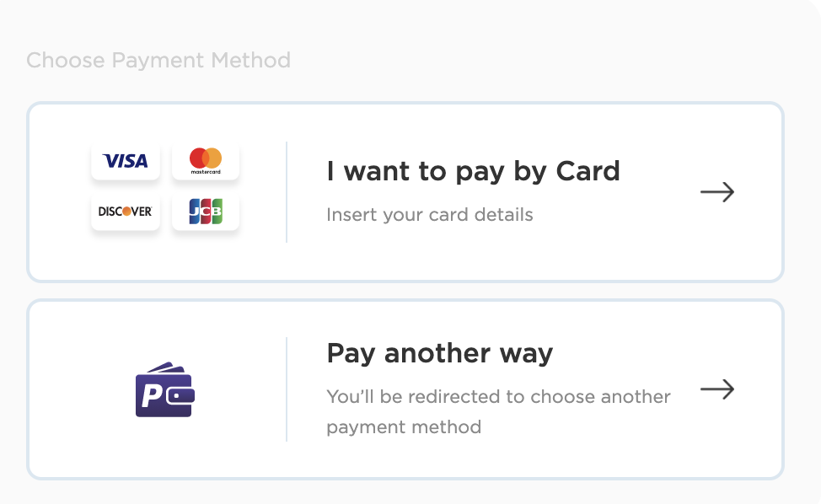This screenshot has height=504, width=821.
Task: Click the orange O in the Discover logo
Action: coord(126,212)
